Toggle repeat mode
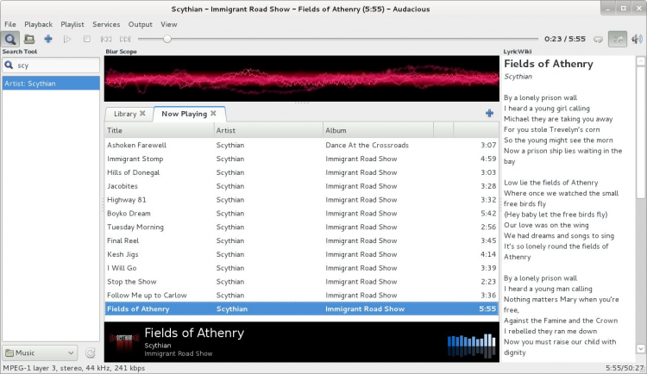Image resolution: width=647 pixels, height=374 pixels. click(x=598, y=39)
